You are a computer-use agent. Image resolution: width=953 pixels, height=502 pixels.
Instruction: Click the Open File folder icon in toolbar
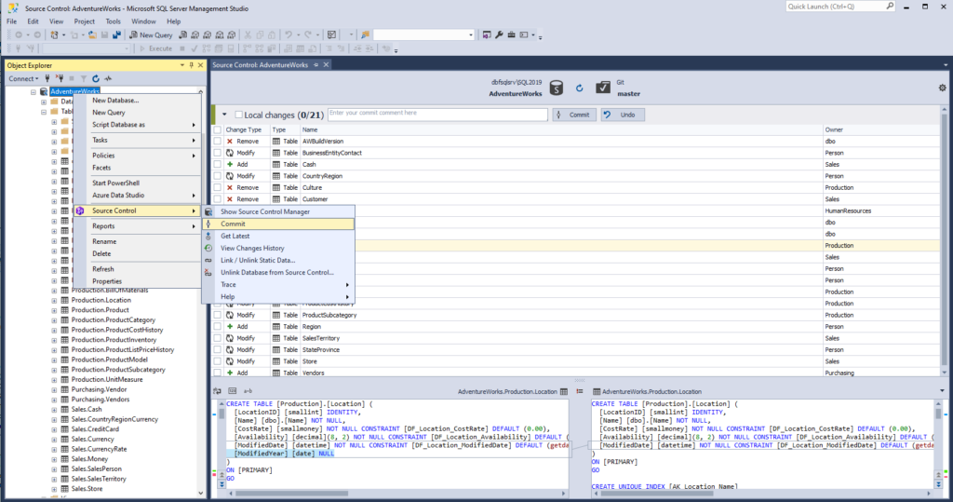point(92,35)
